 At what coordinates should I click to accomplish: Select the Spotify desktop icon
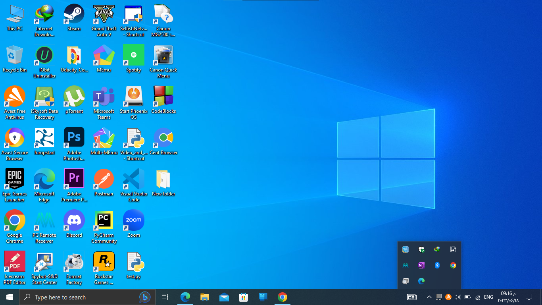click(x=134, y=59)
